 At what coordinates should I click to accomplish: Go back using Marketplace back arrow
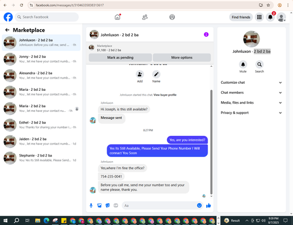click(7, 30)
